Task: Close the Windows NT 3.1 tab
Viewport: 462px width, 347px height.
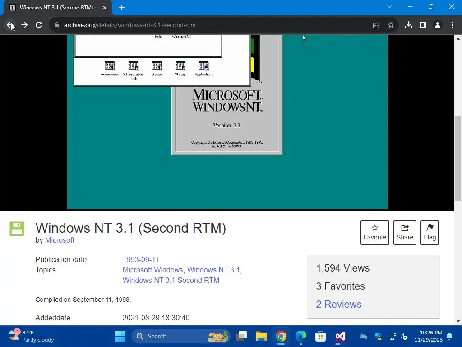Action: (105, 8)
